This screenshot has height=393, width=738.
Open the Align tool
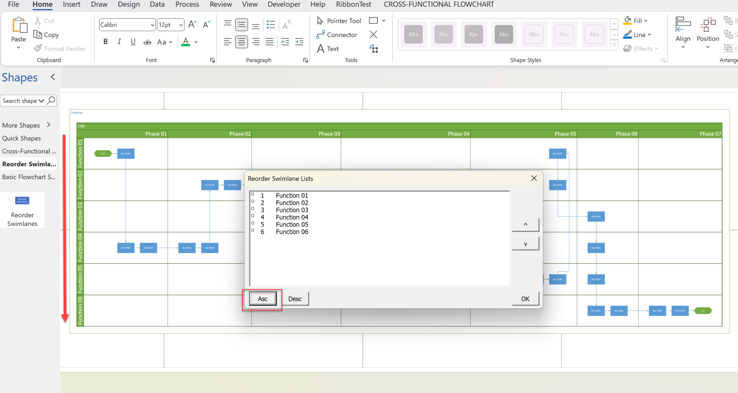[x=683, y=32]
